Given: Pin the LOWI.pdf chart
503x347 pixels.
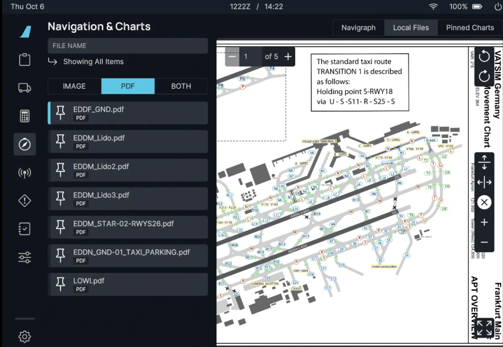Looking at the screenshot, I should click(60, 285).
